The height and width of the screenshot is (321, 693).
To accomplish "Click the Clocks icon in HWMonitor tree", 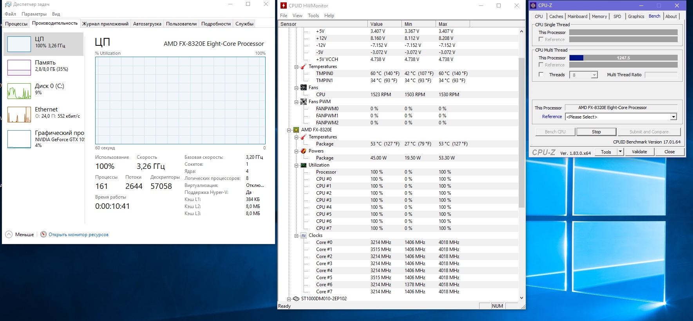I will tap(304, 235).
